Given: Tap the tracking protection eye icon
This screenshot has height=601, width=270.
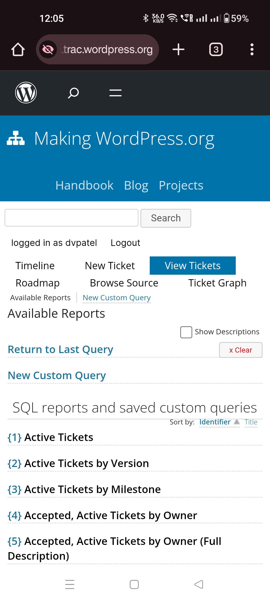Looking at the screenshot, I should (48, 49).
